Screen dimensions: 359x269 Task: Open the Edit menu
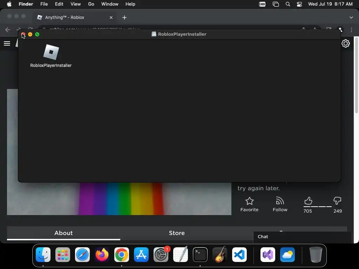59,4
